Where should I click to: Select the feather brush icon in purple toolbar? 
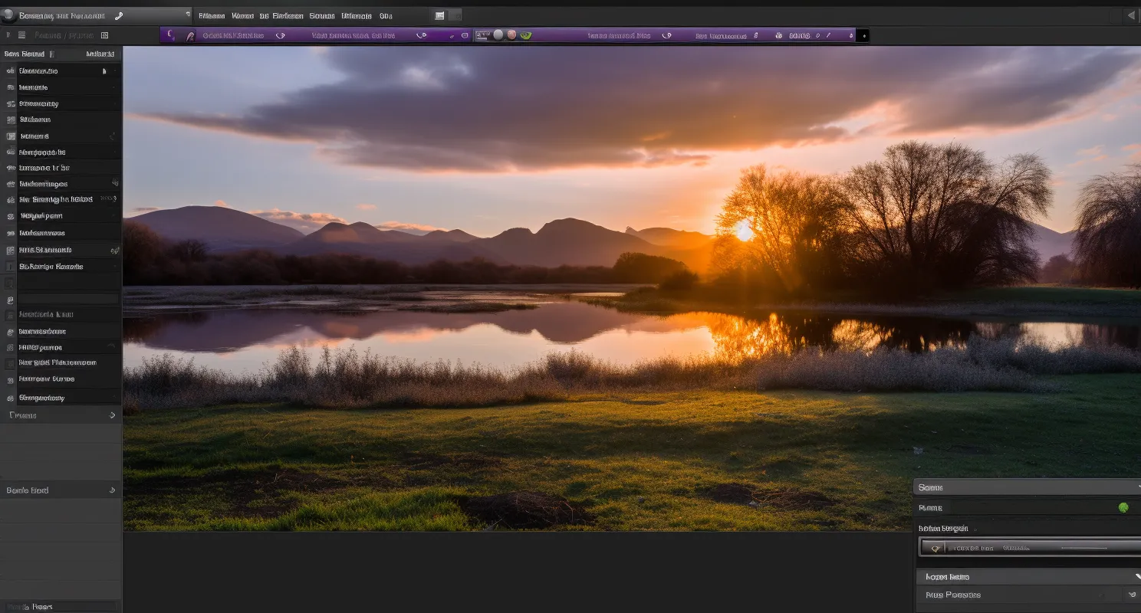(190, 35)
